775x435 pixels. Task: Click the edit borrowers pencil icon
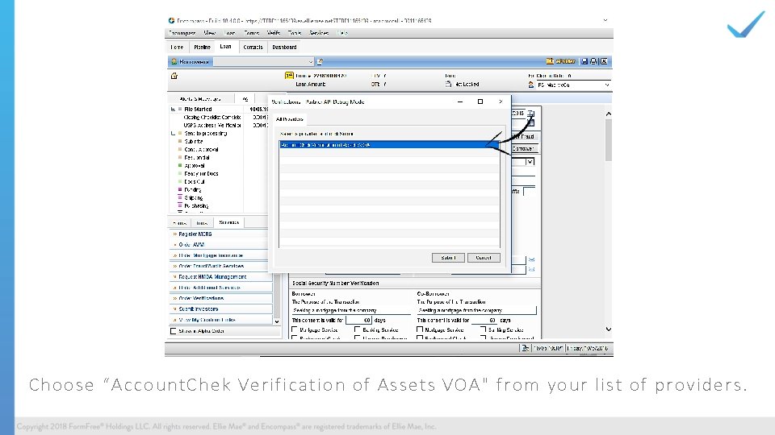coord(320,62)
